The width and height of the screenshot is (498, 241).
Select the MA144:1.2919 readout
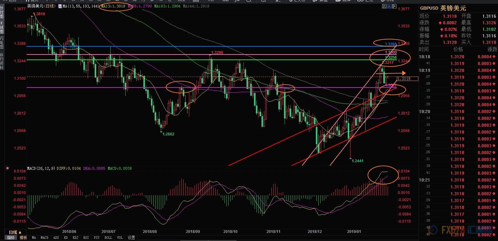pos(196,6)
